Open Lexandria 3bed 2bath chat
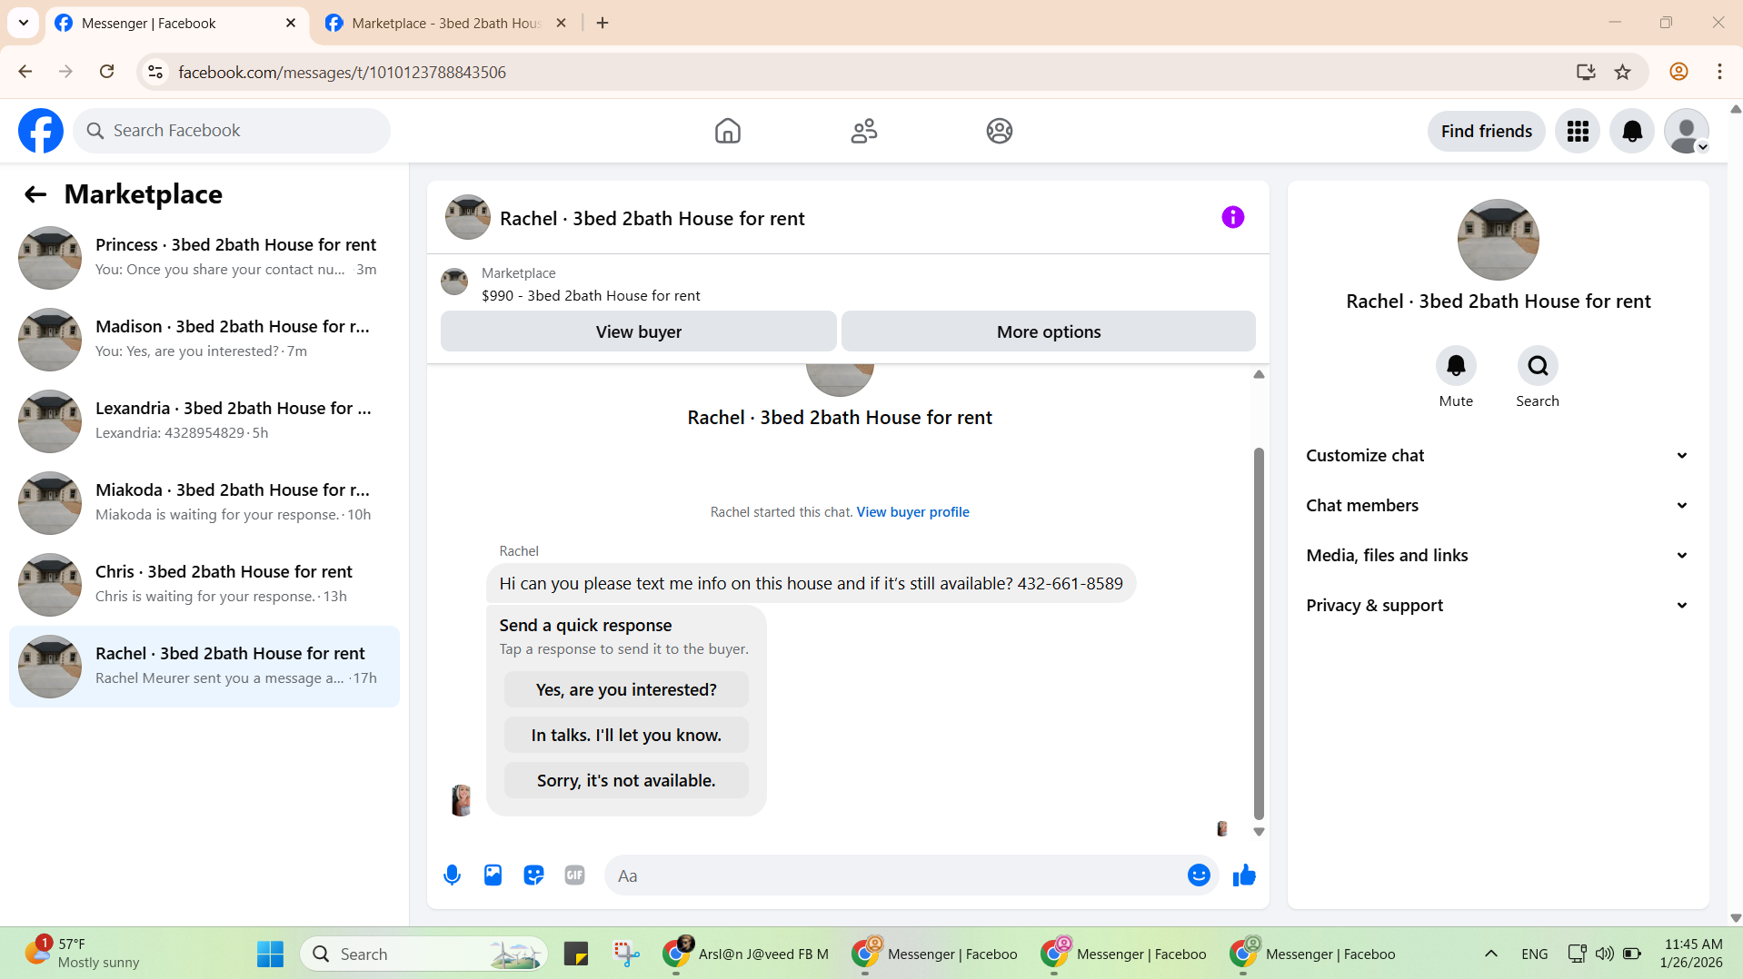The width and height of the screenshot is (1743, 979). click(204, 421)
